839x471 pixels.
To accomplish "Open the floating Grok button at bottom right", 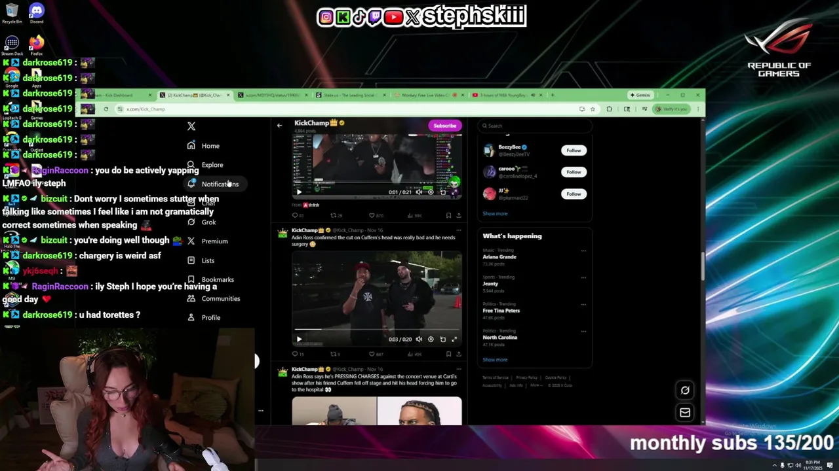I will click(x=685, y=391).
